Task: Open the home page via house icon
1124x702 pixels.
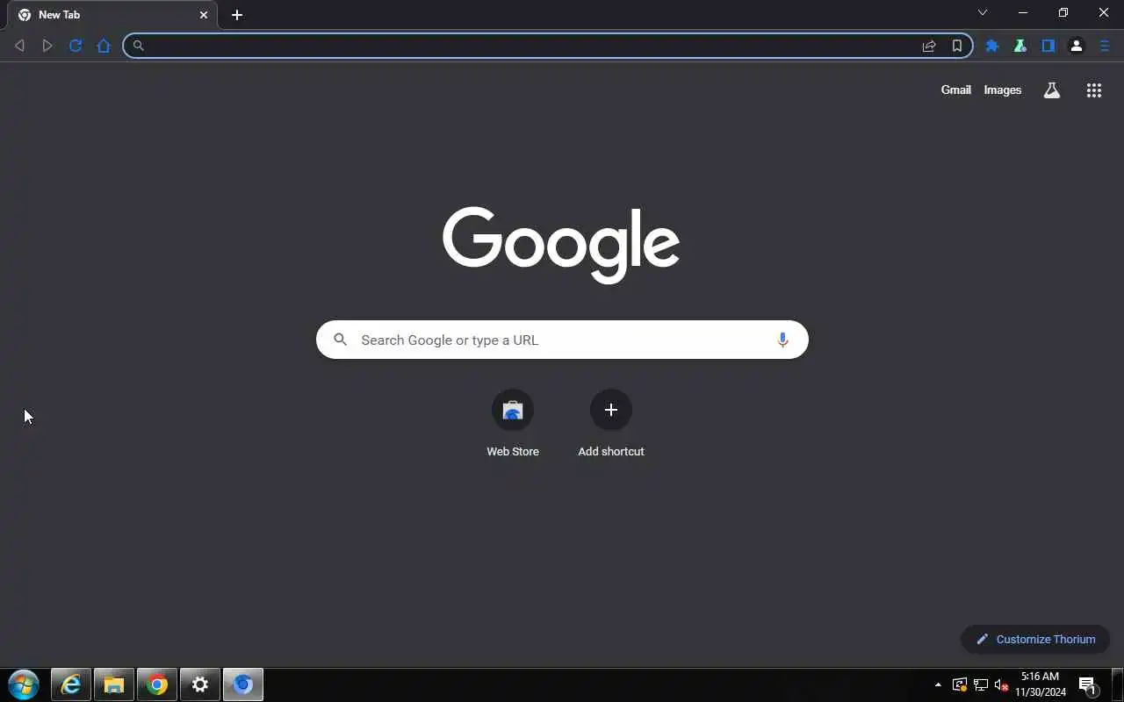Action: tap(104, 46)
